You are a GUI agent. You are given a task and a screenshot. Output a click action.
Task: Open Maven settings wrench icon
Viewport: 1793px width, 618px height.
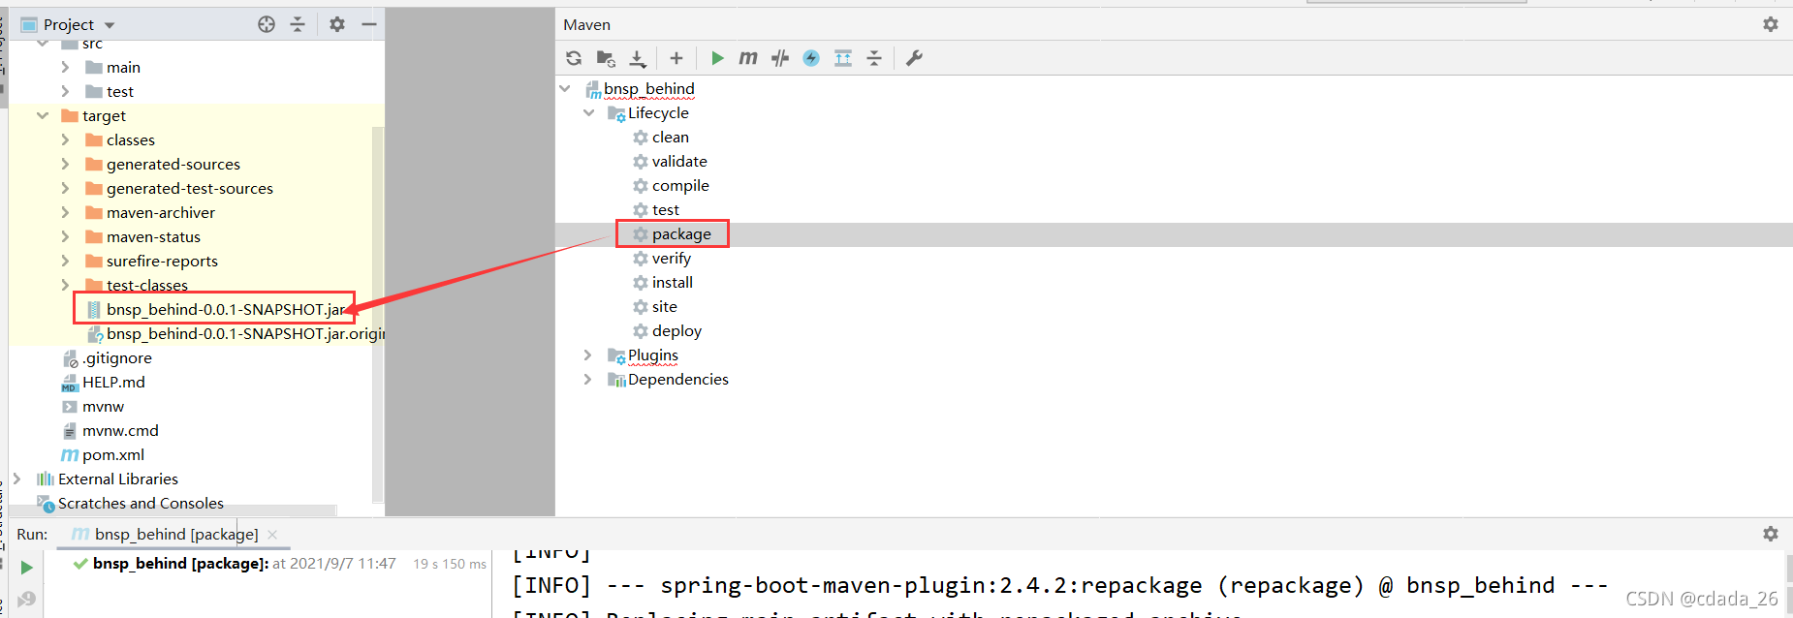tap(914, 58)
